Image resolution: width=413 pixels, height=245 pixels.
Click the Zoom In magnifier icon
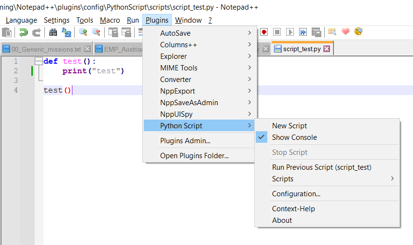coord(83,32)
